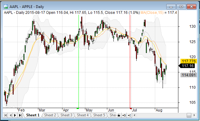This screenshot has height=121, width=200.
Task: Open the Sheet 4 tab
Action: [x=83, y=115]
